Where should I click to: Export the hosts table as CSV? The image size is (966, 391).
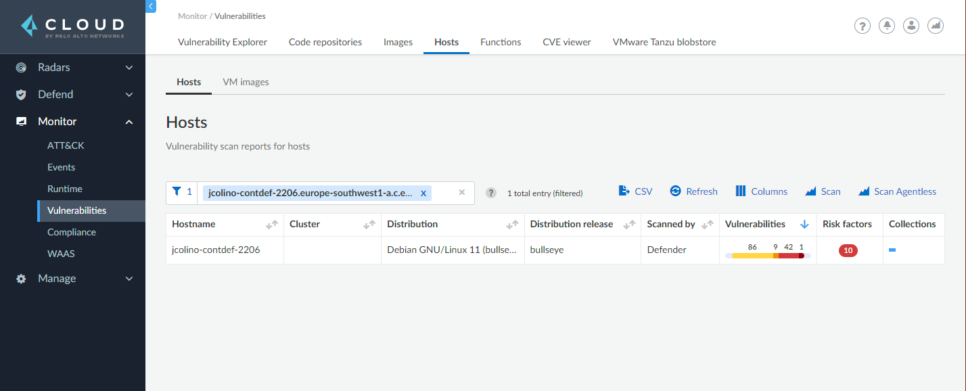[x=635, y=191]
